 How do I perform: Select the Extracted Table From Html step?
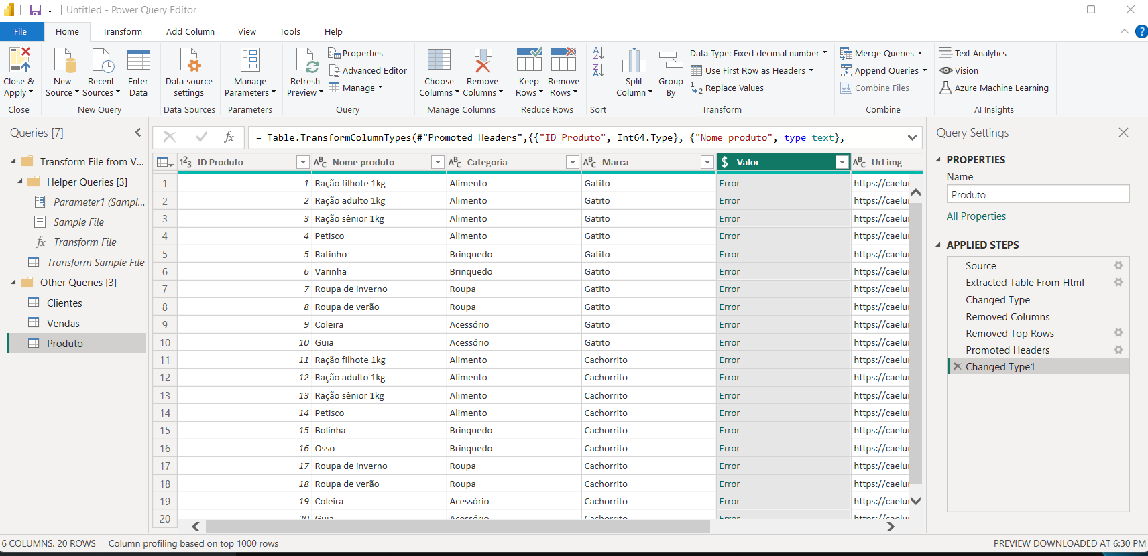pyautogui.click(x=1025, y=283)
